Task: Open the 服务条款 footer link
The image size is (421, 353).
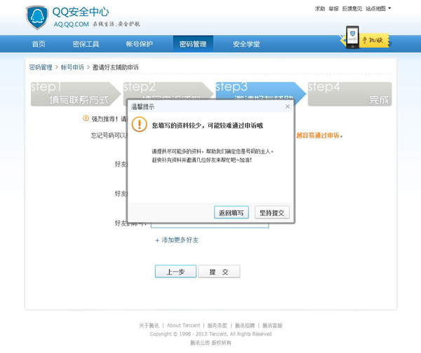Action: pos(218,326)
